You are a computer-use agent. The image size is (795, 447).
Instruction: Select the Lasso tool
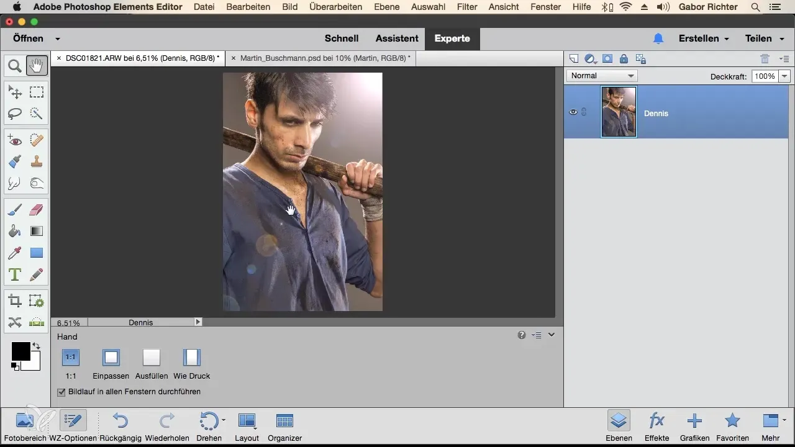pyautogui.click(x=15, y=114)
